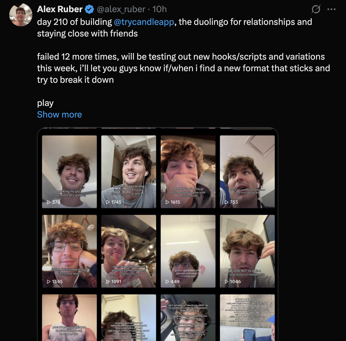Screen dimensions: 346x341
Task: Expand the post with Show more
Action: [59, 115]
